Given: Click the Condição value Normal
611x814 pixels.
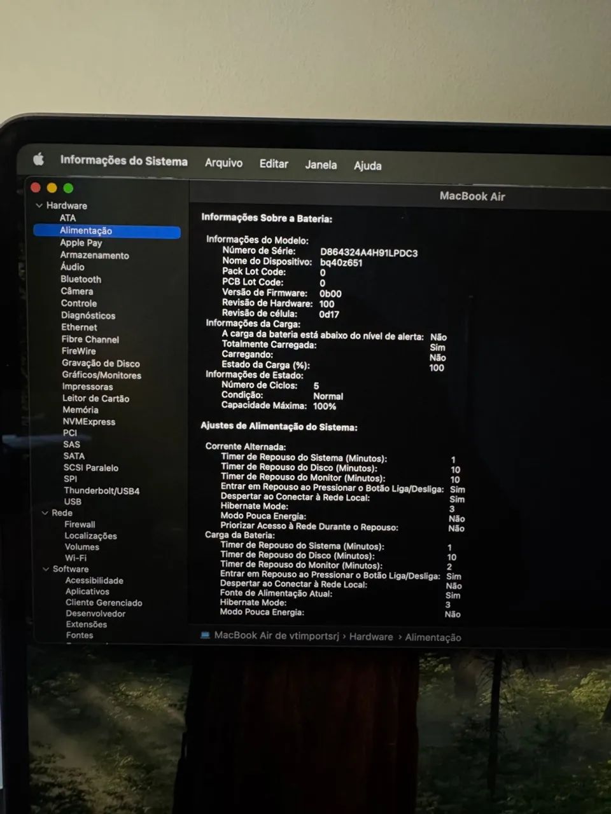Looking at the screenshot, I should pyautogui.click(x=328, y=396).
